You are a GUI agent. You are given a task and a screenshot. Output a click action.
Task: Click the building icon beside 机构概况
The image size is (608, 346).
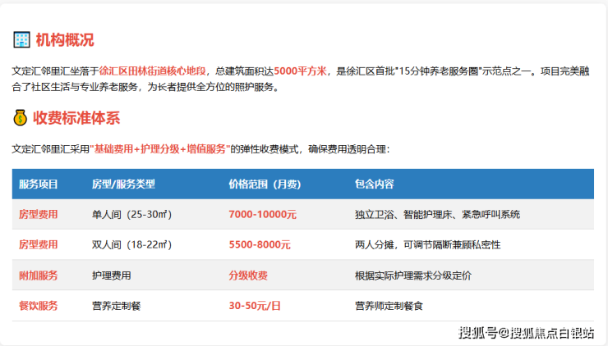click(21, 39)
